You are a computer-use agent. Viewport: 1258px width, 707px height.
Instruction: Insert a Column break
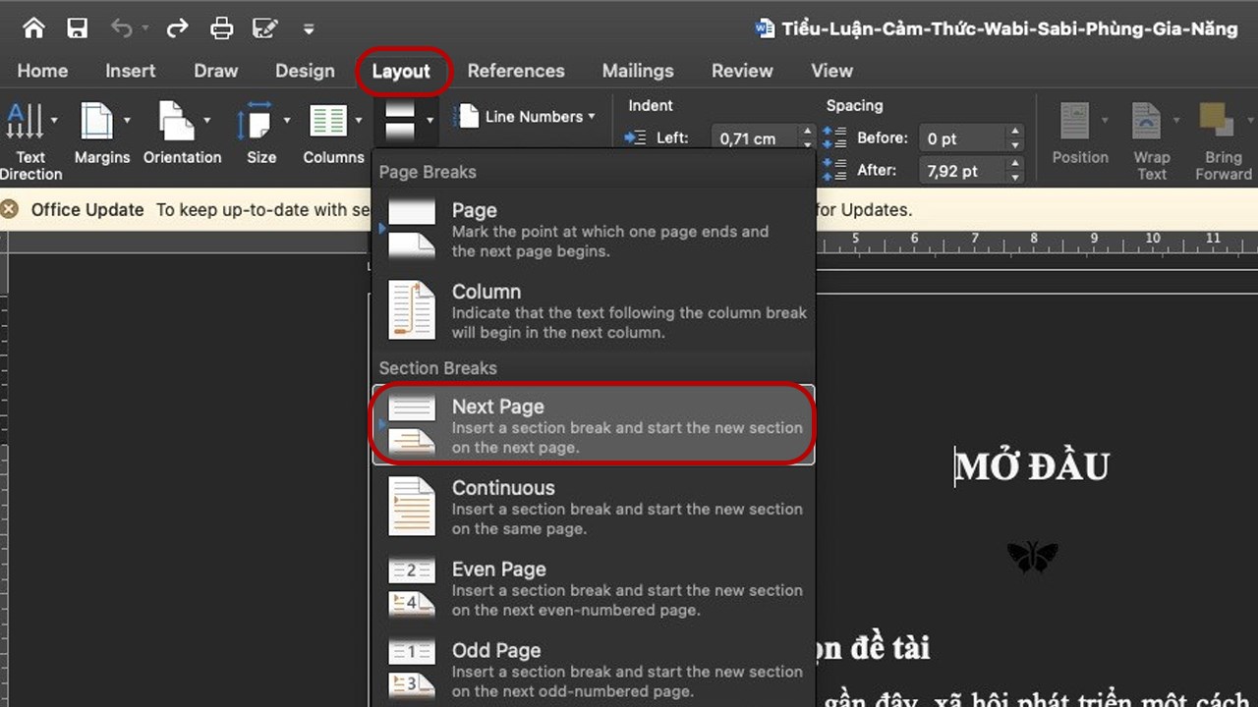coord(594,311)
